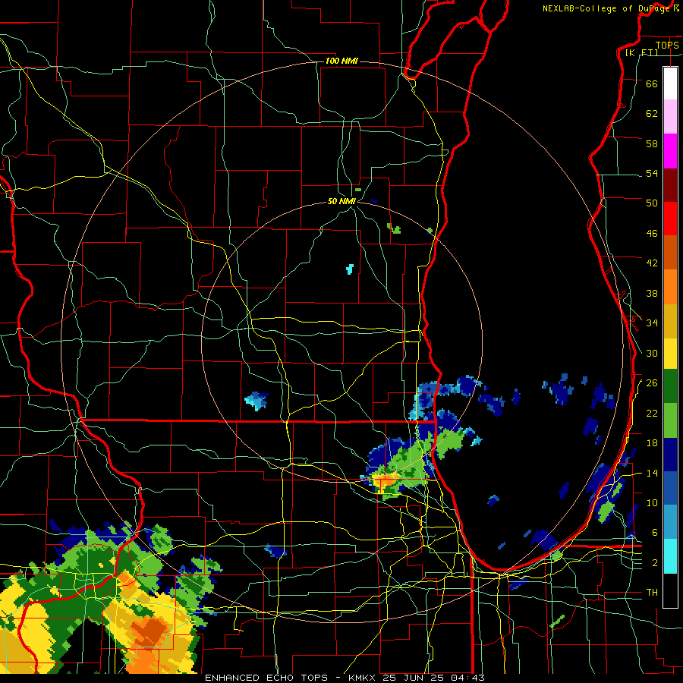The height and width of the screenshot is (683, 683).
Task: Select the 2 value on the legend scale
Action: (654, 563)
